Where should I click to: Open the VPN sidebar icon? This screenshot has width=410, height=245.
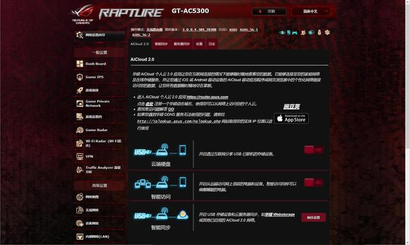[x=79, y=157]
